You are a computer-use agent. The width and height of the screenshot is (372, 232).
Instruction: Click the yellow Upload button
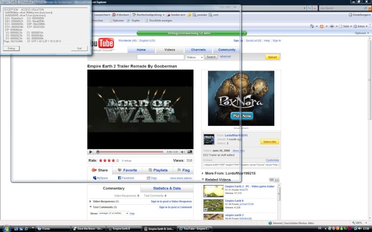pos(272,57)
